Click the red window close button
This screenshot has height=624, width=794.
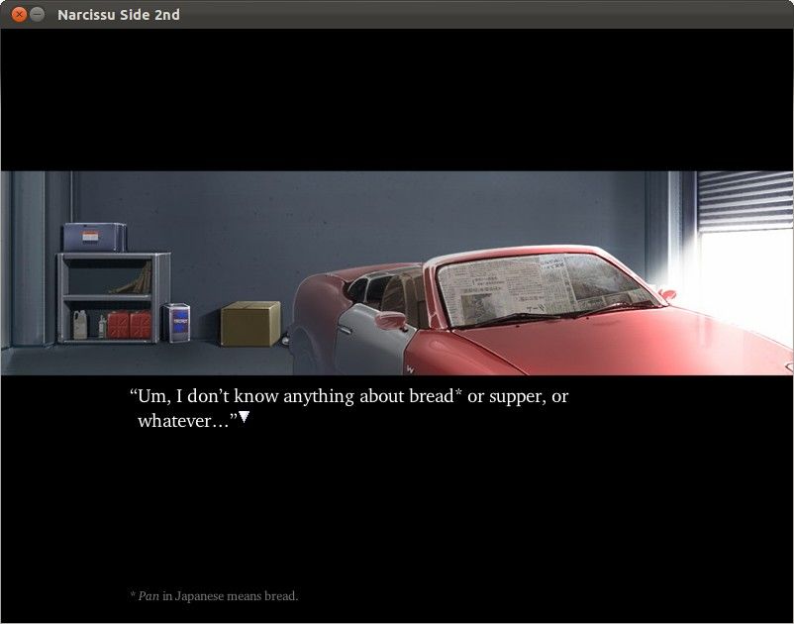(18, 14)
